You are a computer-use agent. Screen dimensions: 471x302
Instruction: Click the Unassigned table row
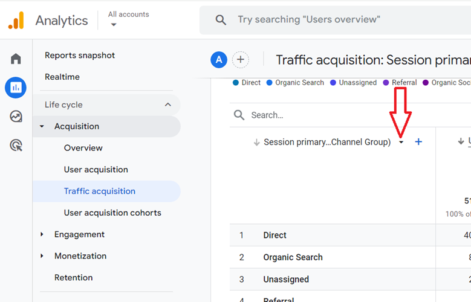coord(350,280)
